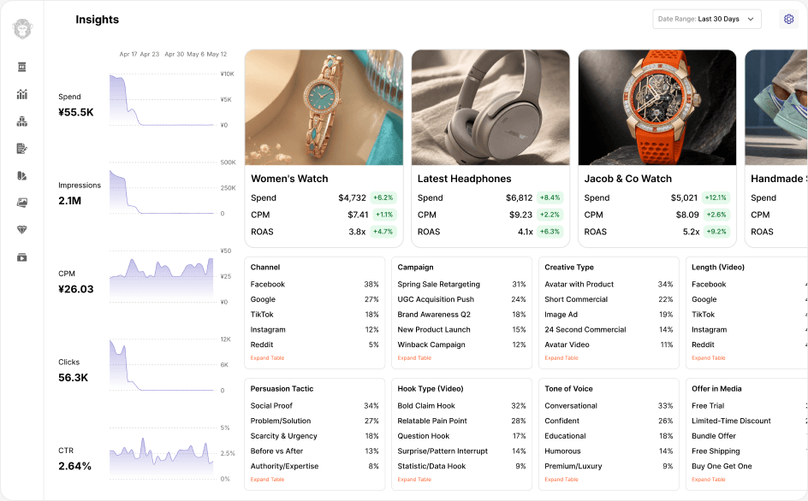Image resolution: width=808 pixels, height=501 pixels.
Task: Click the monkey logo in sidebar
Action: click(x=22, y=29)
